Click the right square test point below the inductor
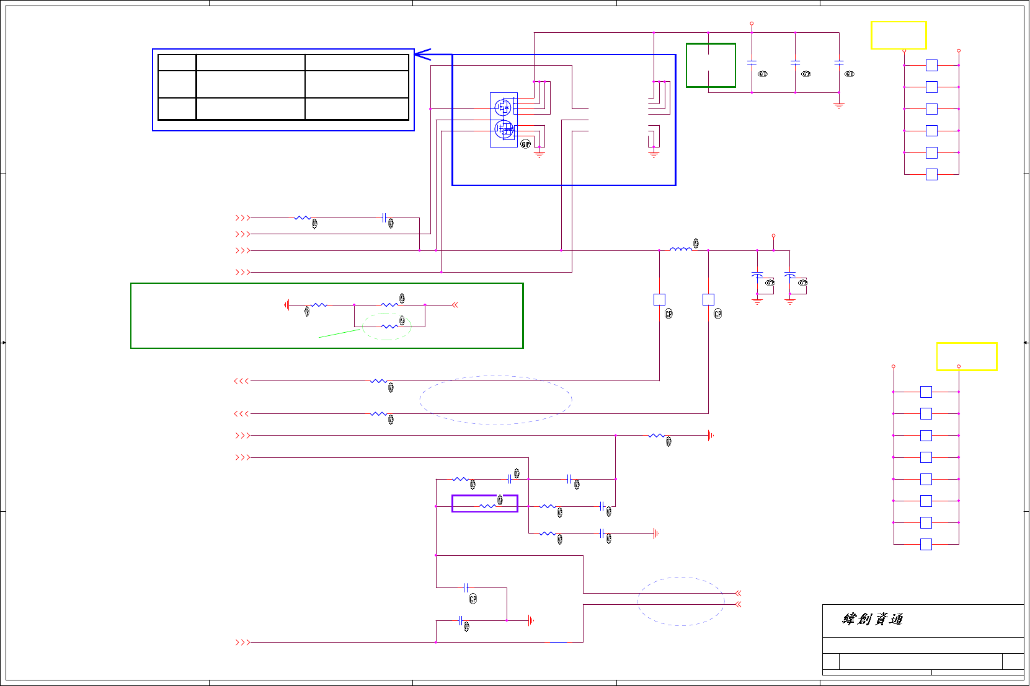Screen dimensions: 1030x686 click(x=708, y=299)
